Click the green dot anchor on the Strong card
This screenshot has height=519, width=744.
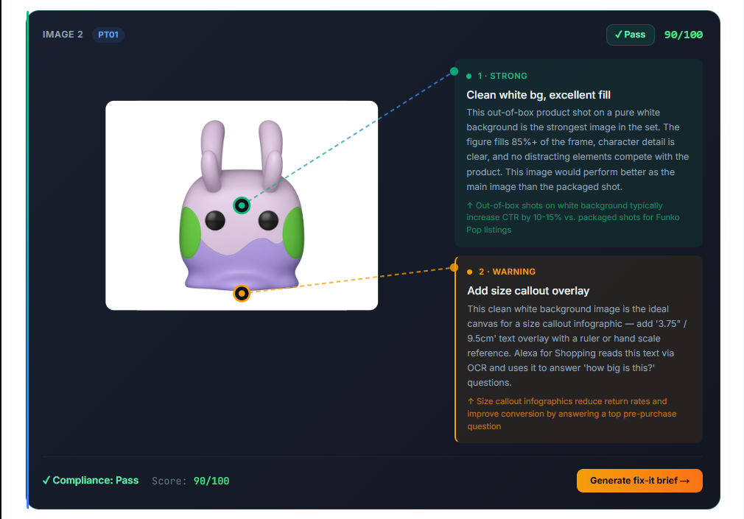coord(454,71)
